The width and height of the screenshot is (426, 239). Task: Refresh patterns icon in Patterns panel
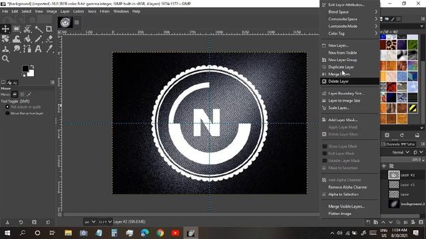[x=402, y=135]
